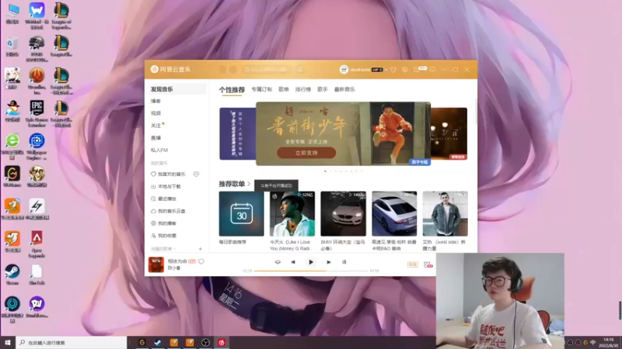Like the song 相依为命 with heart icon

(x=201, y=261)
